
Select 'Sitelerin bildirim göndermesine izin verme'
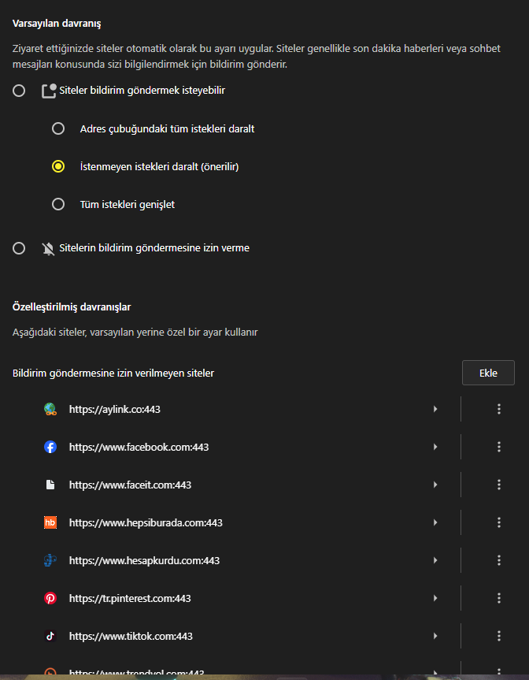coord(19,248)
